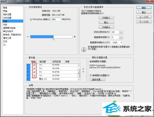Click GeForce GTS 450 processor text

[x=105, y=68]
